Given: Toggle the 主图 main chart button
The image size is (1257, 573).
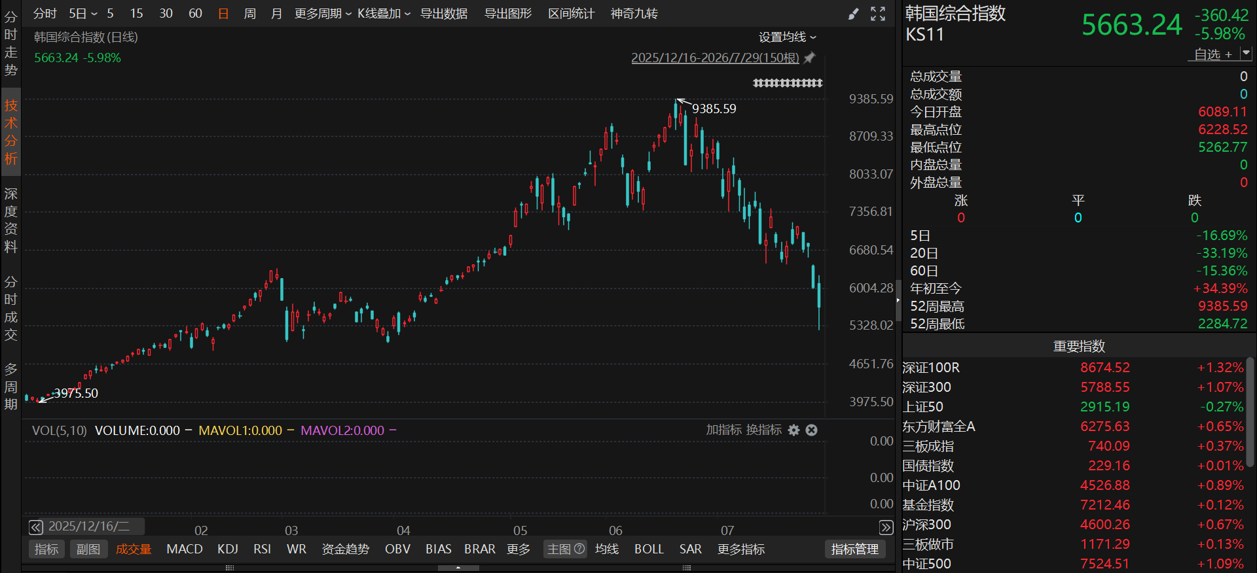Looking at the screenshot, I should 559,549.
